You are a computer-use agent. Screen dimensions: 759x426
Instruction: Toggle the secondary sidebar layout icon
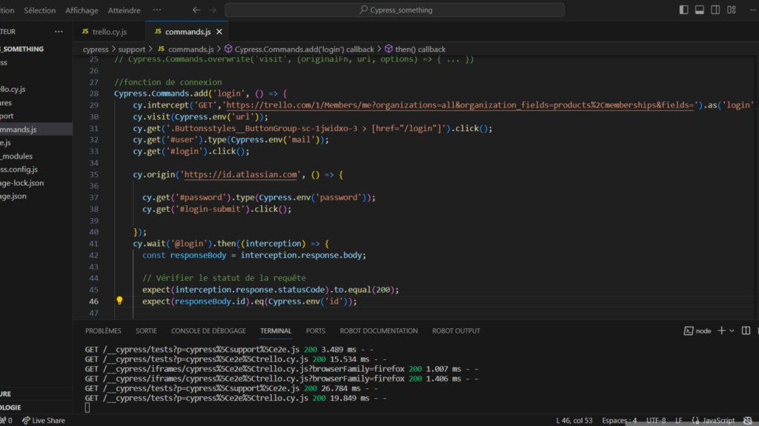[714, 10]
